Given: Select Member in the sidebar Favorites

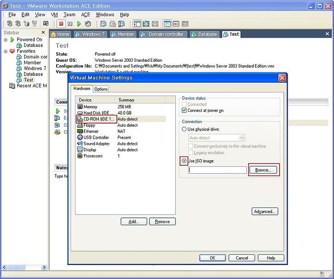Looking at the screenshot, I should tap(32, 63).
